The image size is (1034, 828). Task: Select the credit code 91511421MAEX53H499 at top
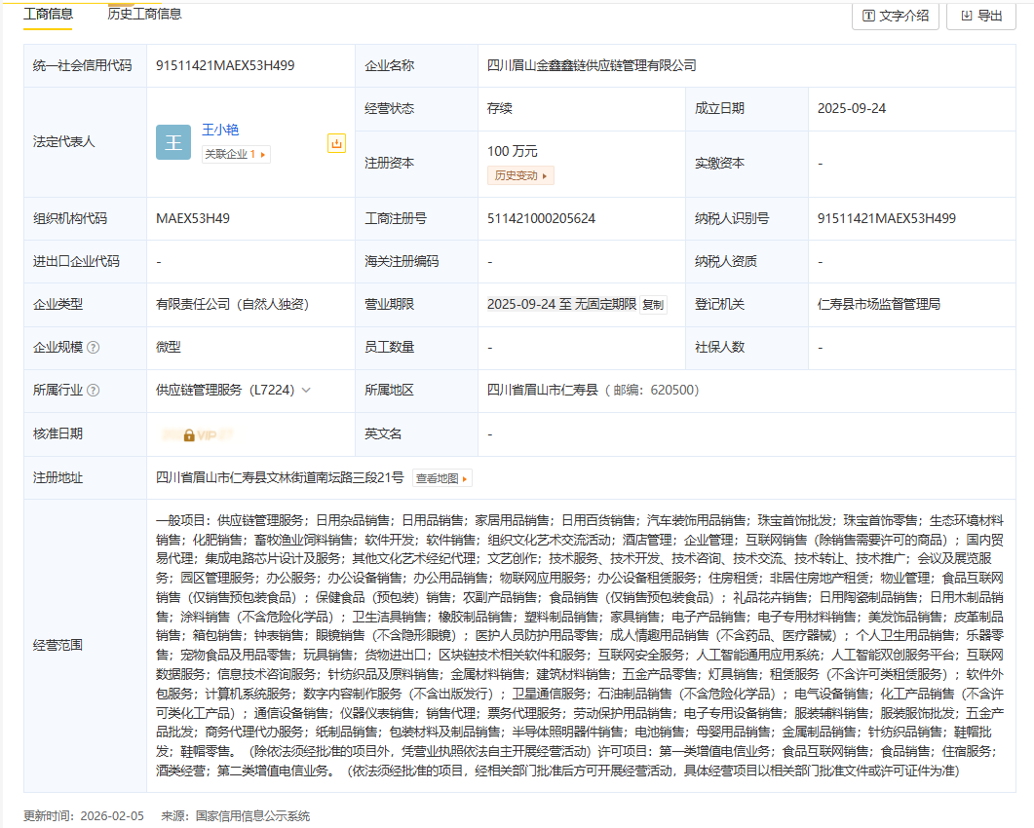coord(225,65)
